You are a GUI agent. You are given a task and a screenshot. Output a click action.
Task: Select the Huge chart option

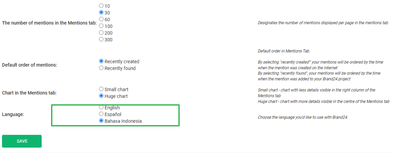(x=101, y=96)
